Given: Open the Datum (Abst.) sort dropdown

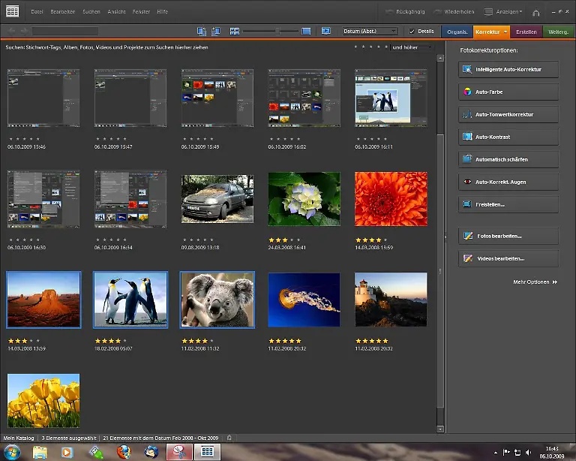Looking at the screenshot, I should [370, 32].
